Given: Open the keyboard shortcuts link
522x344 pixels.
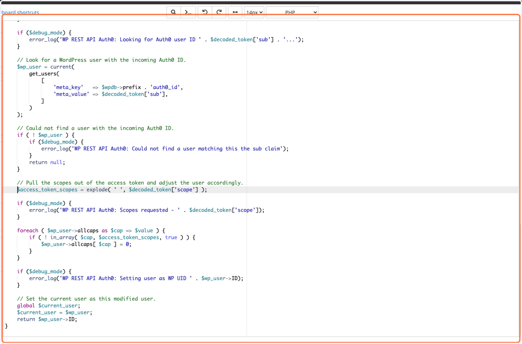Looking at the screenshot, I should (20, 13).
